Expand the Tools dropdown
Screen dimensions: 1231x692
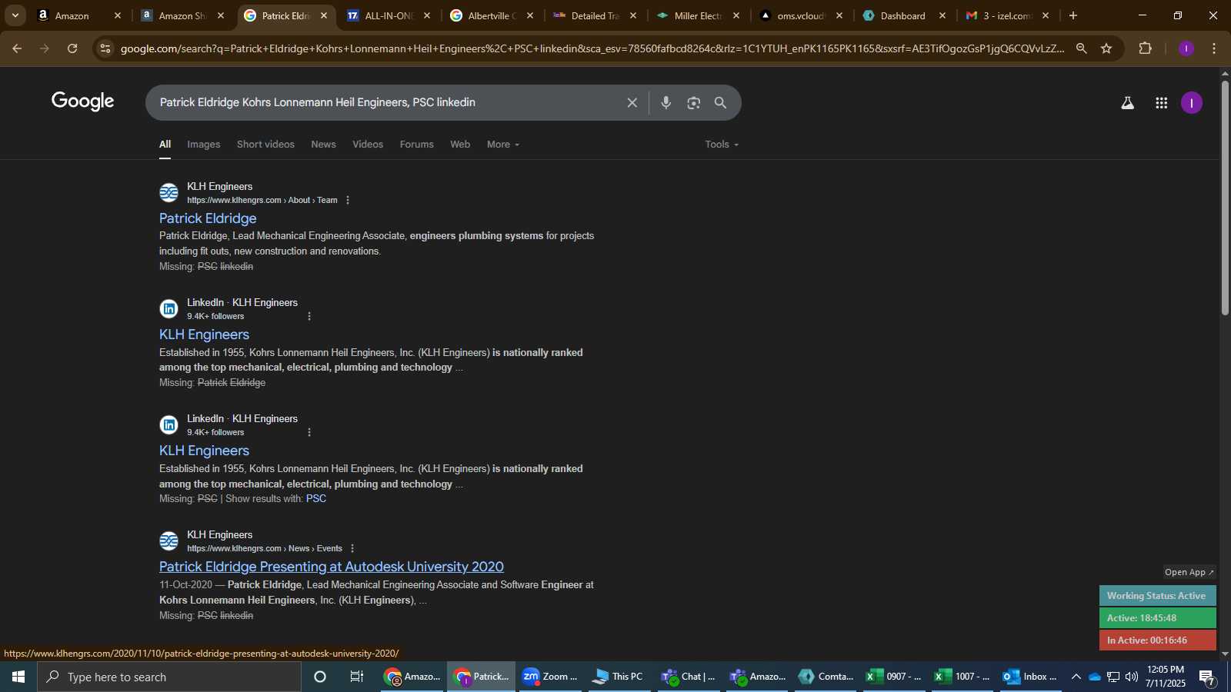(x=722, y=145)
